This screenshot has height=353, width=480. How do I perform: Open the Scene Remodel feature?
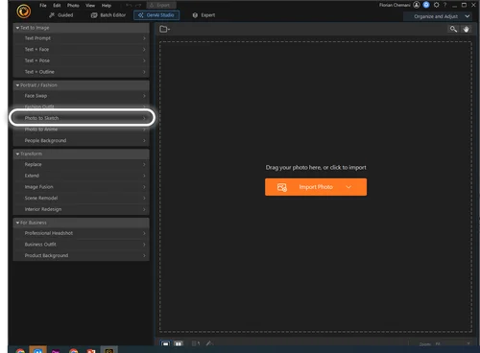pos(82,199)
